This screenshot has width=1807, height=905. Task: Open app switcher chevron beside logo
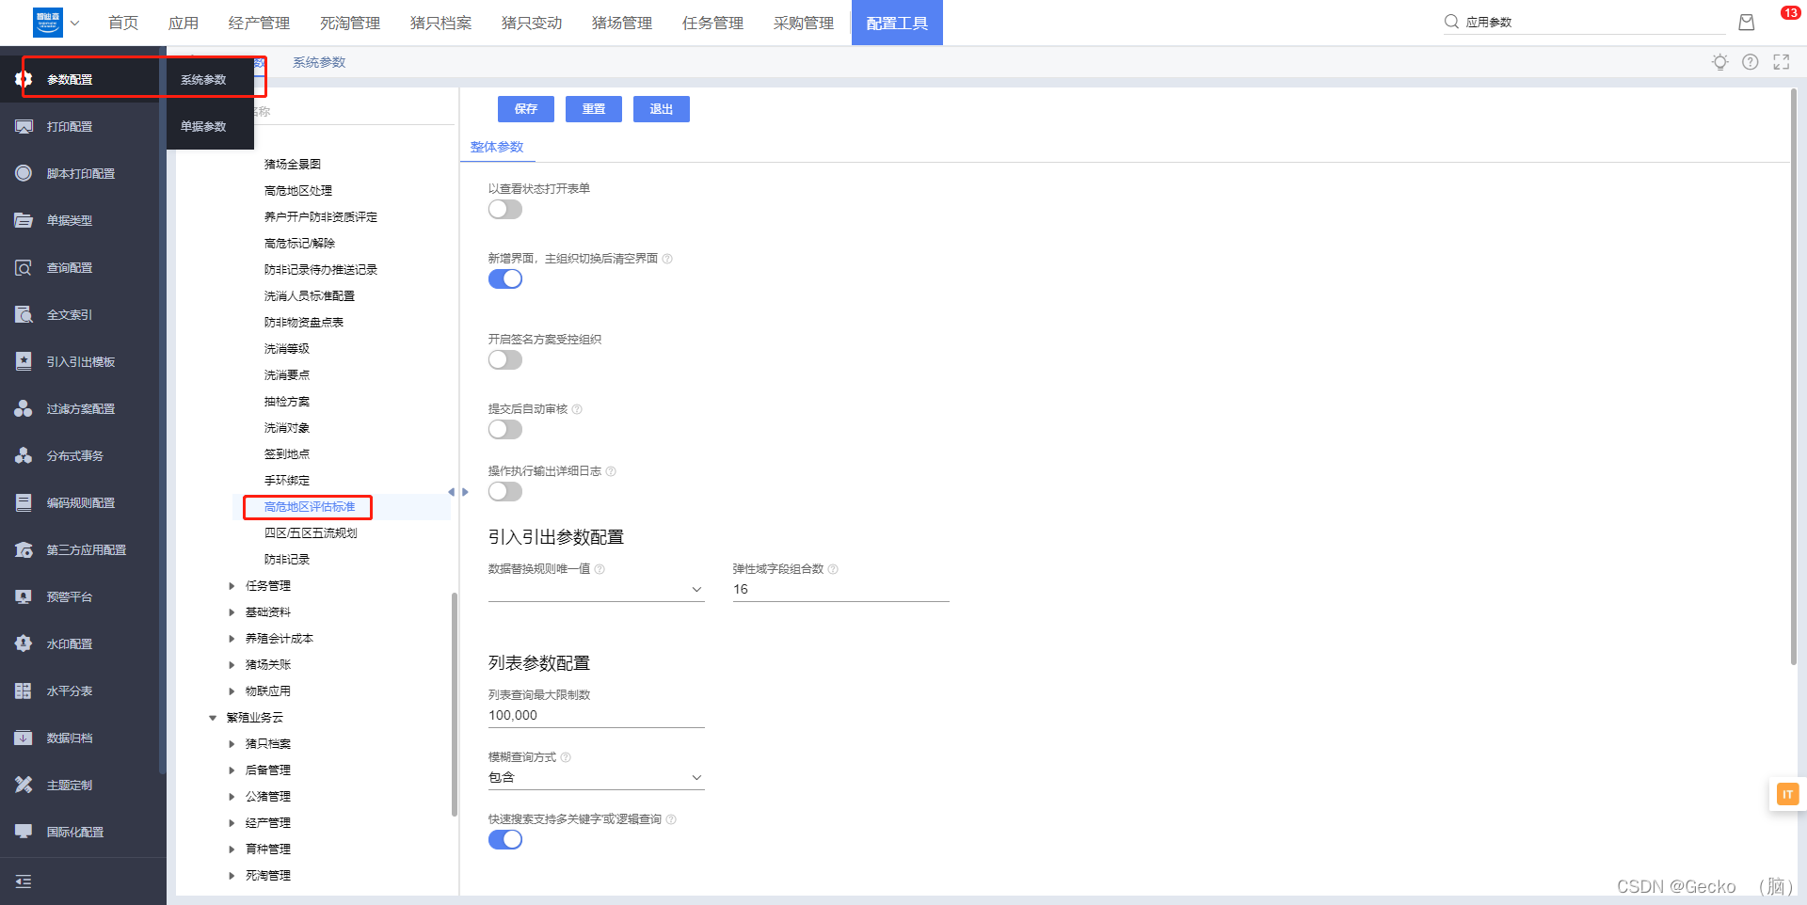[75, 23]
